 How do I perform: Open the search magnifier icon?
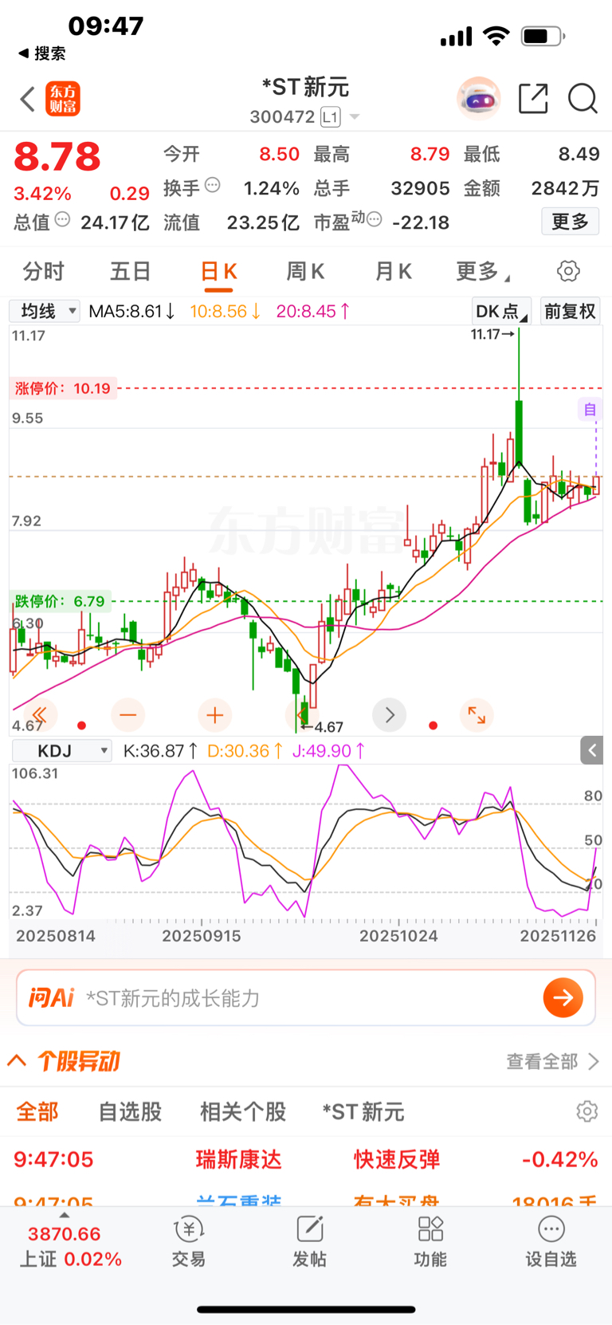583,99
